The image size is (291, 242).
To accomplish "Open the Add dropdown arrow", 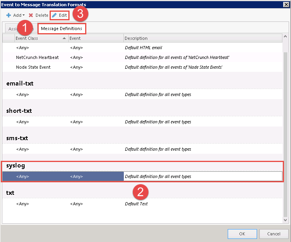I will click(x=23, y=15).
